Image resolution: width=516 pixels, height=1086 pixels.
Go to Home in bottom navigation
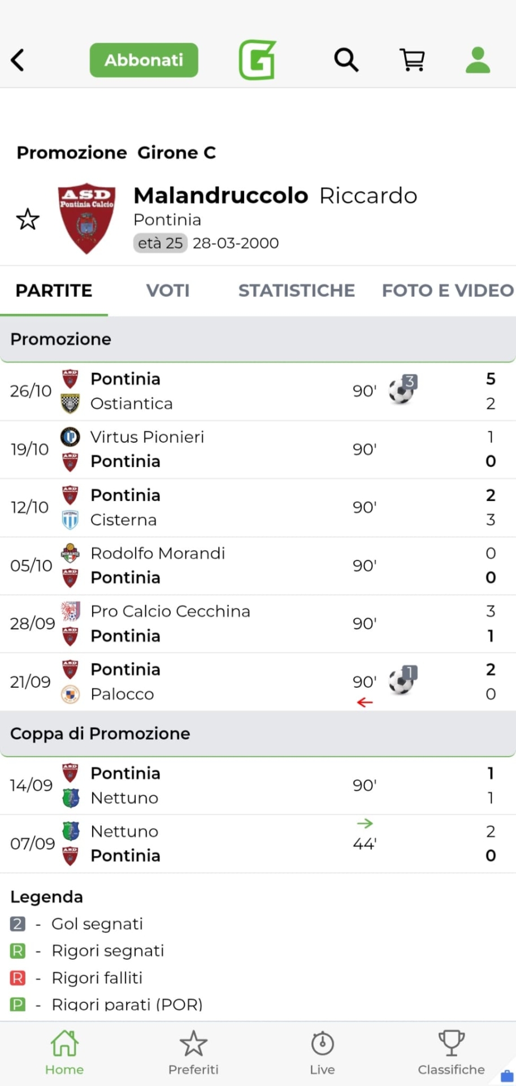tap(64, 1053)
